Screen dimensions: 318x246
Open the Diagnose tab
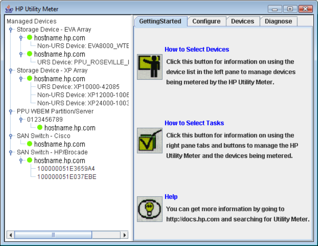pos(279,21)
